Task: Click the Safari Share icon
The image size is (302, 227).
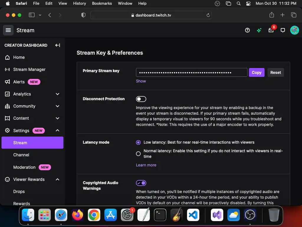Action: [x=272, y=15]
